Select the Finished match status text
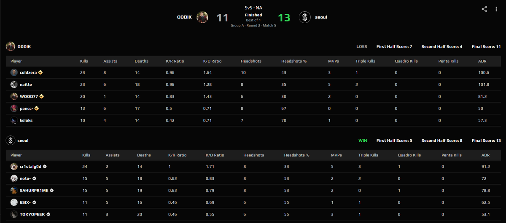506x223 pixels. [x=253, y=15]
